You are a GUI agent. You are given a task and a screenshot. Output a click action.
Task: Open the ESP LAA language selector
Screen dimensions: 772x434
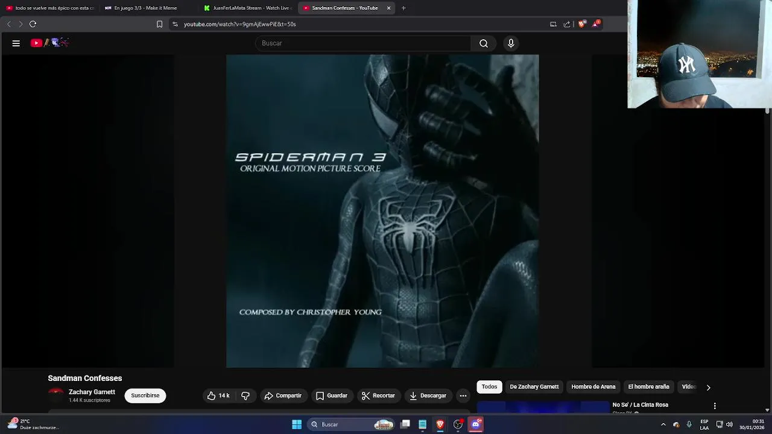704,424
